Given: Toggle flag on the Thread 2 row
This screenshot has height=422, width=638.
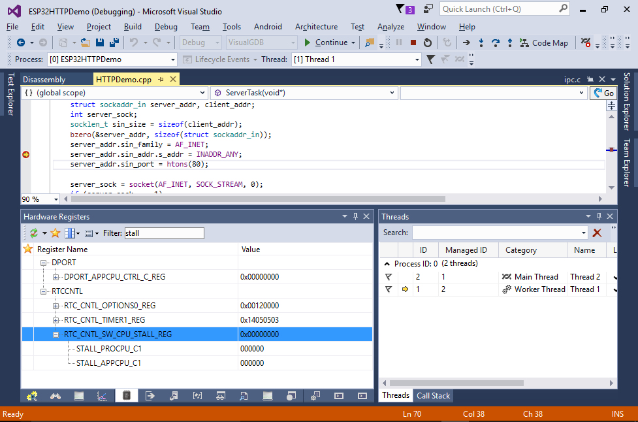Looking at the screenshot, I should pyautogui.click(x=389, y=277).
